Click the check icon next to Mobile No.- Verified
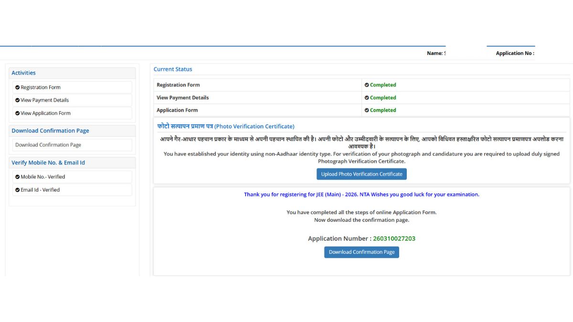Screen dimensions: 573x322 click(x=18, y=177)
